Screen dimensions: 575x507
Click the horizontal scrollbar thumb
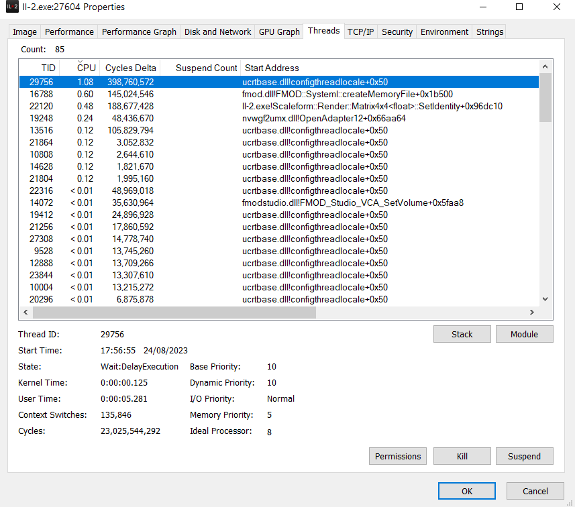tap(174, 313)
